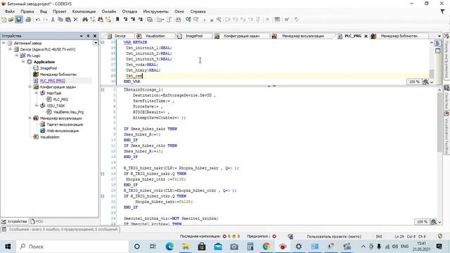Switch to the POU bottom panel tab
This screenshot has width=450, height=253.
click(37, 221)
